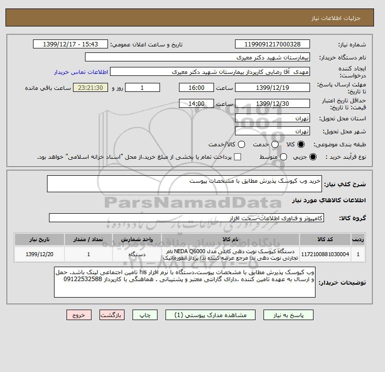Click the شماره نیاز number field
This screenshot has height=372, width=385.
[x=272, y=44]
